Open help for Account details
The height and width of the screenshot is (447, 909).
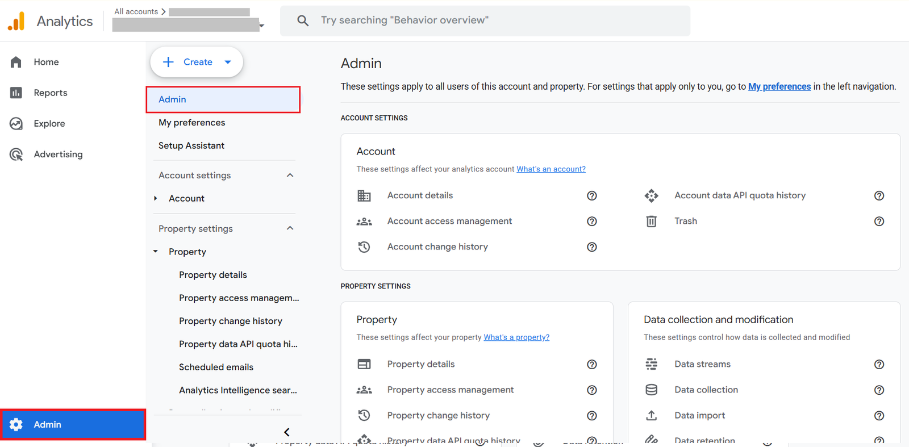pyautogui.click(x=592, y=196)
